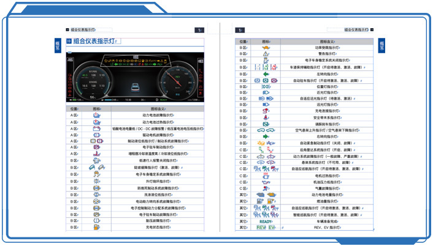The image size is (433, 246).
Task: Click the text 外灯烧坏指示灯
Action: (158, 182)
